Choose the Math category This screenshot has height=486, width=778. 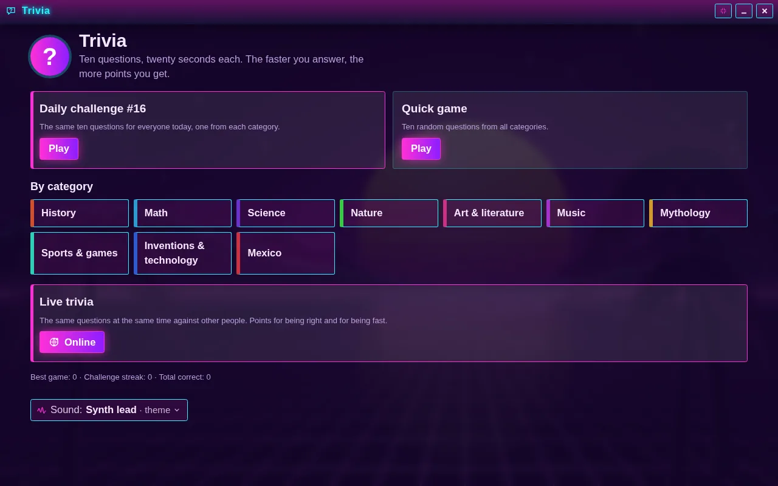182,213
